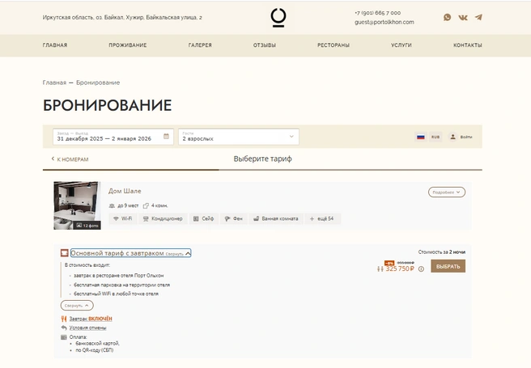Click the Ванная комната amenity chip
The height and width of the screenshot is (368, 531).
point(276,219)
